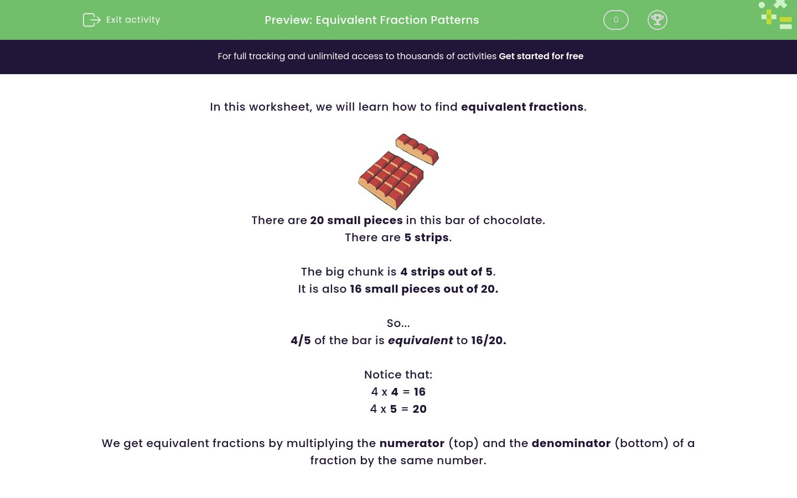Click the bolded text 'equivalent fractions'
Screen dimensions: 797x498
pos(521,107)
